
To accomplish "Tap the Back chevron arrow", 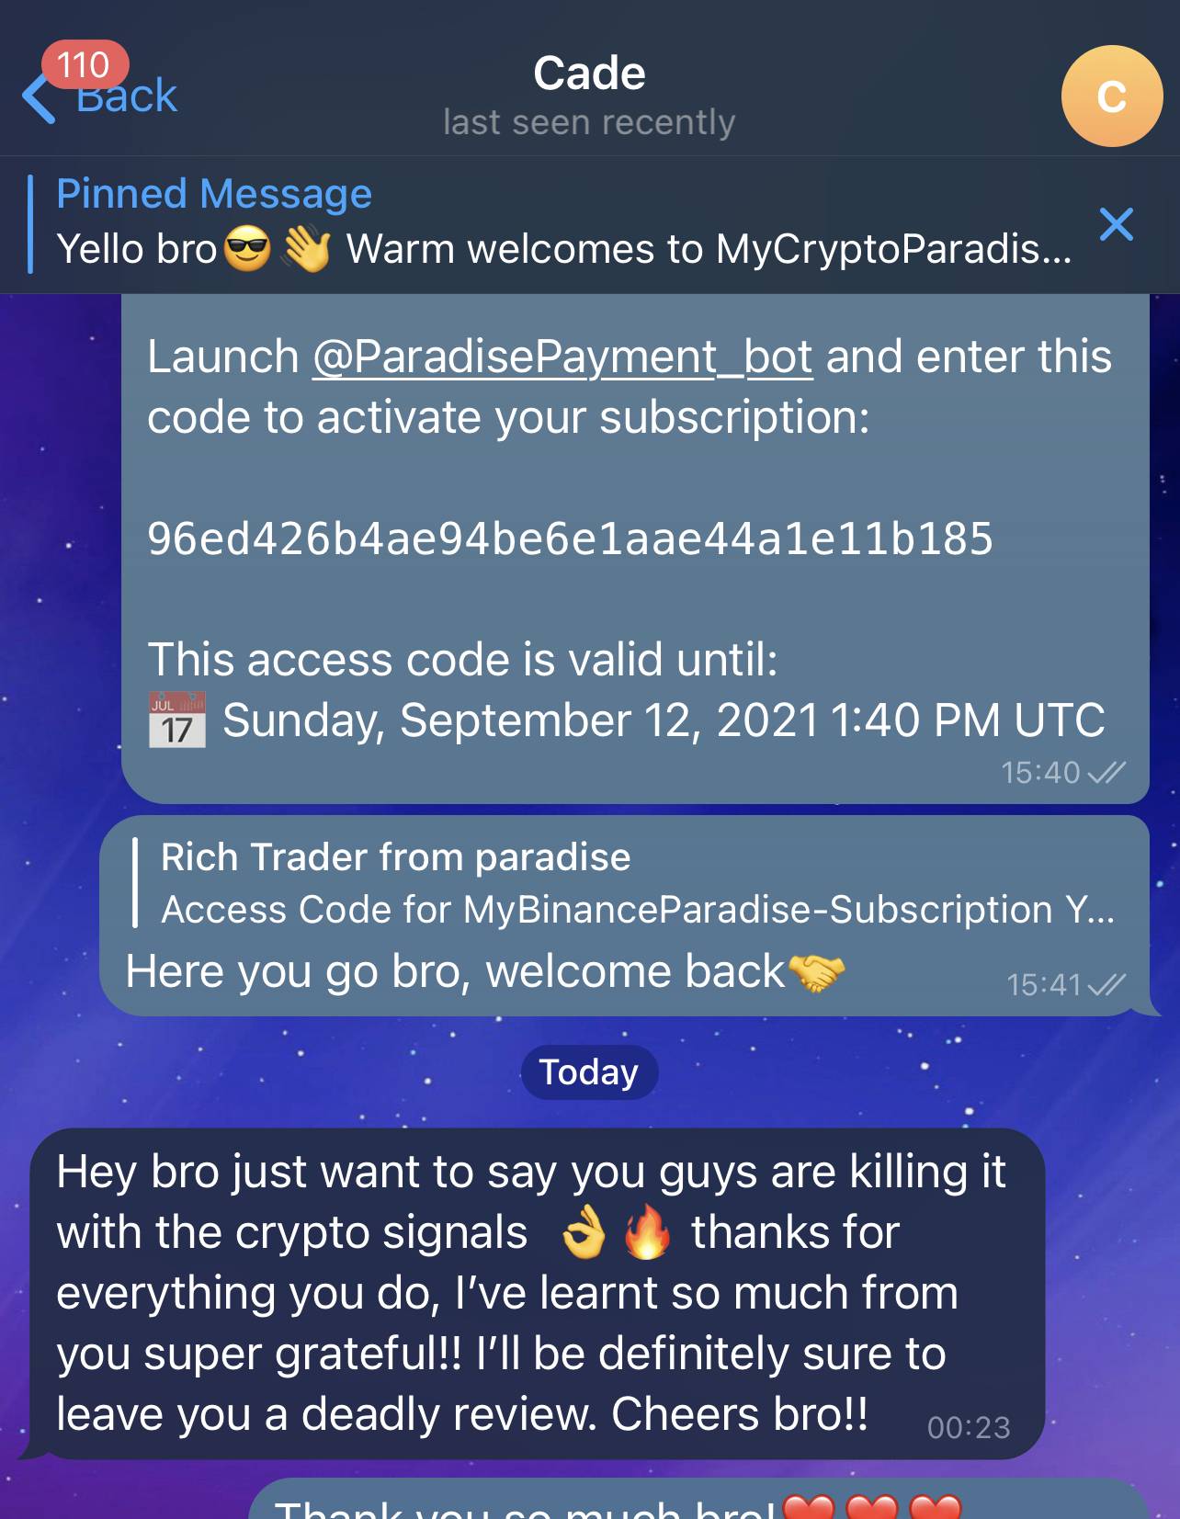I will pyautogui.click(x=39, y=98).
